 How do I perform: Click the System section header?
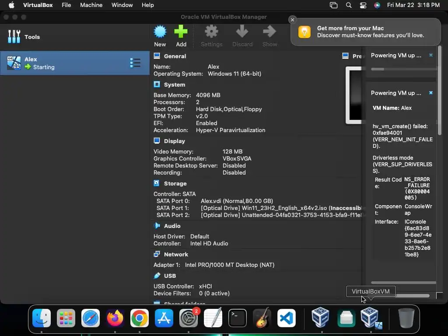(x=174, y=85)
